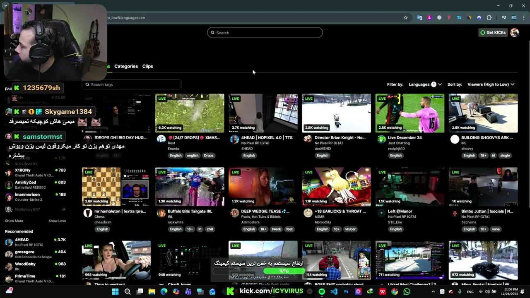Click the Get KICKs button
530x298 pixels.
coord(493,33)
